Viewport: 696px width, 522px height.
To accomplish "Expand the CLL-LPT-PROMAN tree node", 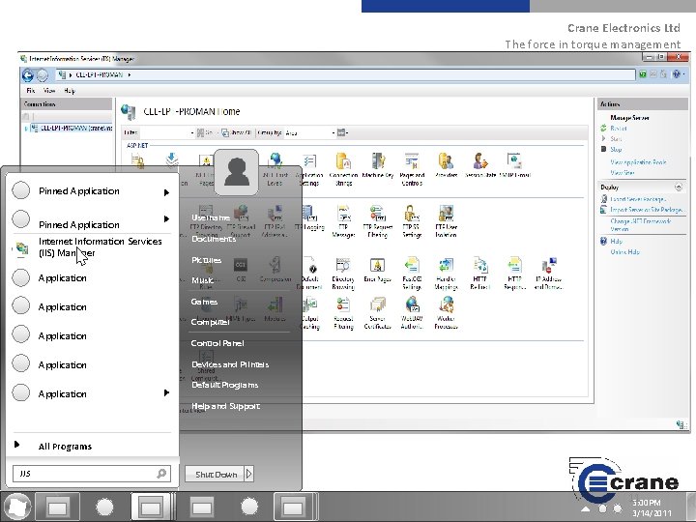I will (26, 129).
